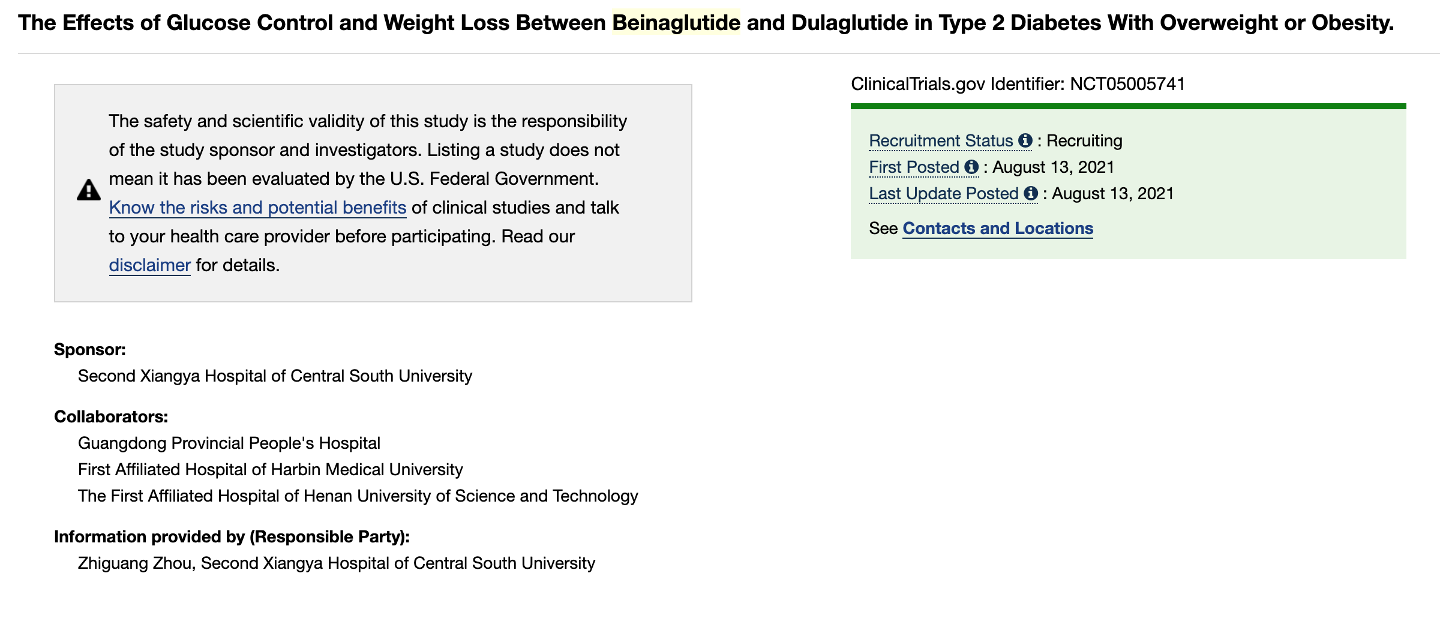
Task: Click responsible party Zhiguang Zhou text
Action: [137, 563]
